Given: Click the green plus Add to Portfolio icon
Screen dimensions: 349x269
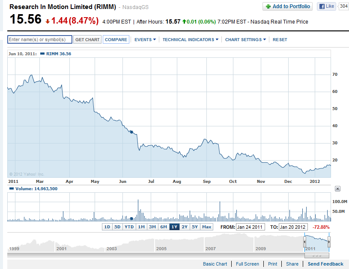Looking at the screenshot, I should pos(268,6).
